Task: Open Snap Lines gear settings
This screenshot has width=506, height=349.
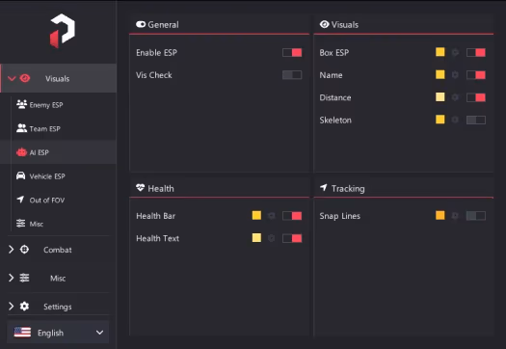Action: point(455,216)
